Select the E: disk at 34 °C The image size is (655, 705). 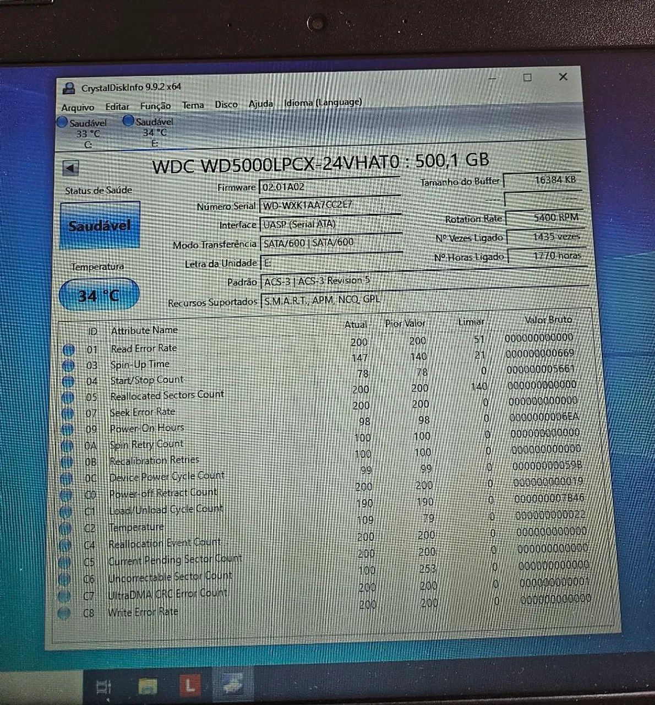(150, 132)
